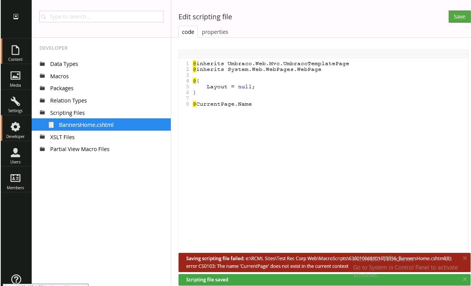
Task: Open the Members section
Action: coord(16,180)
